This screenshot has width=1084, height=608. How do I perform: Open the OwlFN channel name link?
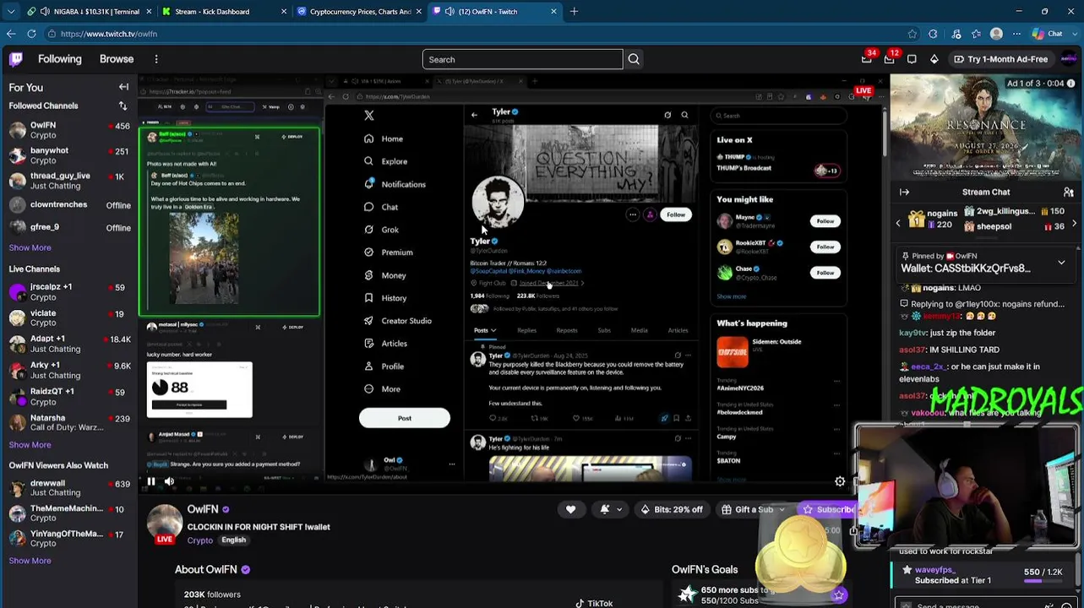(x=203, y=509)
